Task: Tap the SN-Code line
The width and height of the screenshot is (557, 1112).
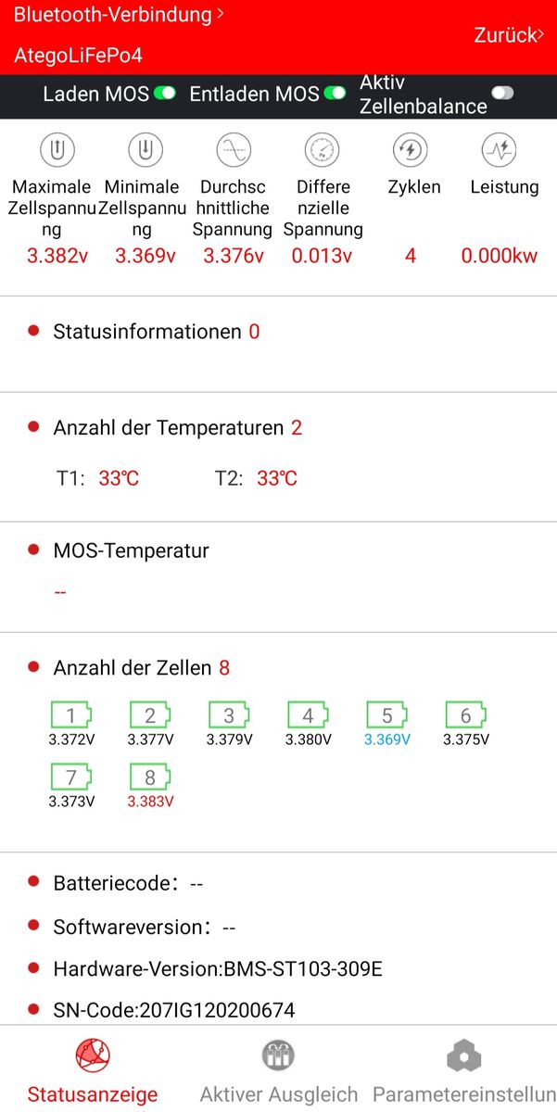Action: tap(173, 1010)
